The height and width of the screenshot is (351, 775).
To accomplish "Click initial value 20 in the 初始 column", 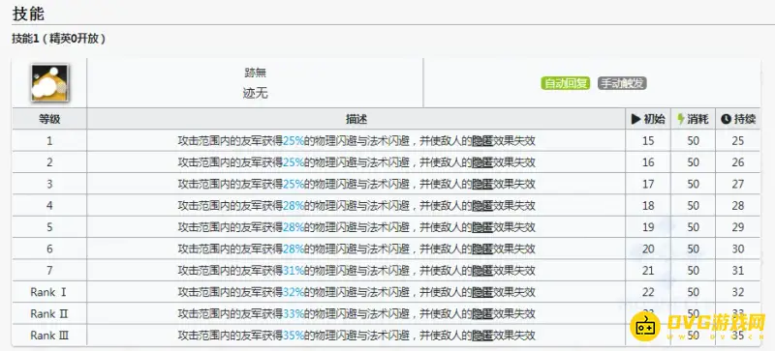I will tap(648, 249).
